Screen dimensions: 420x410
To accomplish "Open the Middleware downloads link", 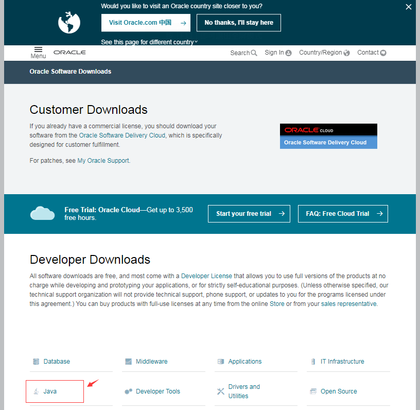I will point(152,362).
